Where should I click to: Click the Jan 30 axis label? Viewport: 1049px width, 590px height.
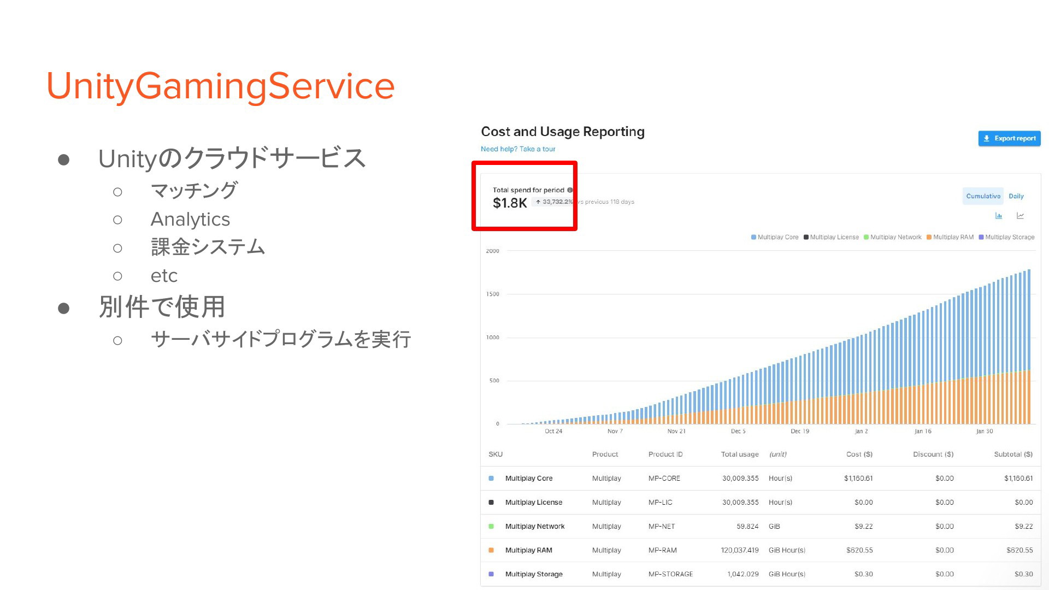tap(985, 432)
